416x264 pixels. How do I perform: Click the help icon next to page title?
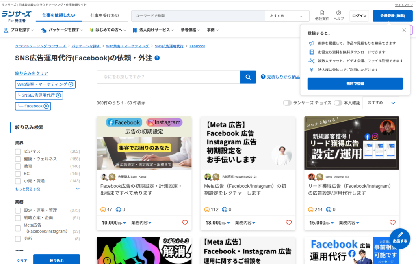pyautogui.click(x=157, y=58)
